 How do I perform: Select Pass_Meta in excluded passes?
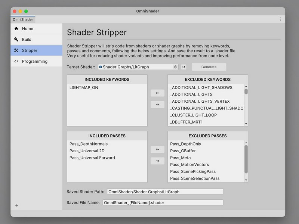point(206,158)
